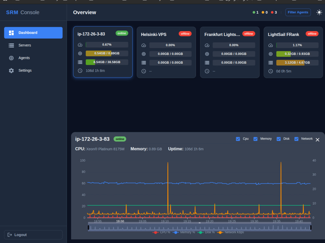Click the disk icon on ip-172-26-3-83 card

point(80,62)
